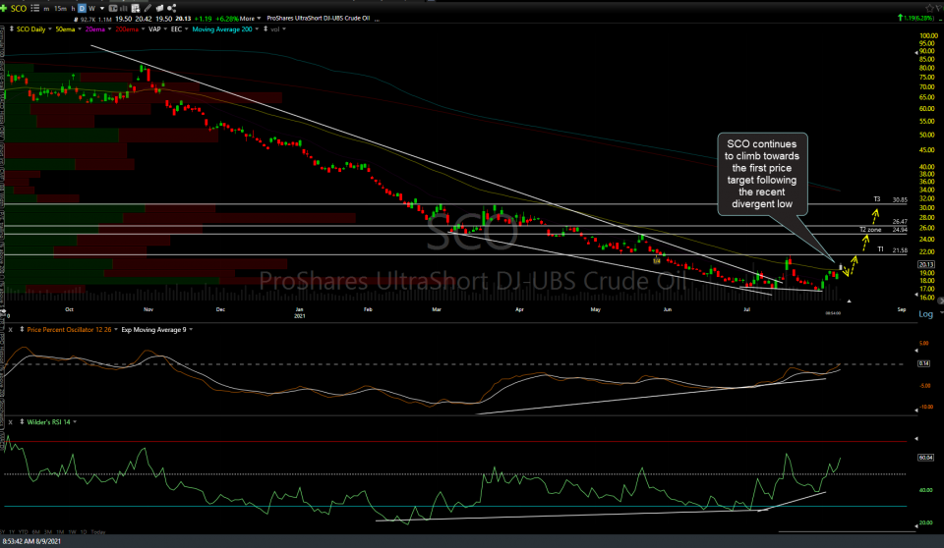This screenshot has height=548, width=944.
Task: Open the 200ema indicator dropdown
Action: tap(143, 28)
